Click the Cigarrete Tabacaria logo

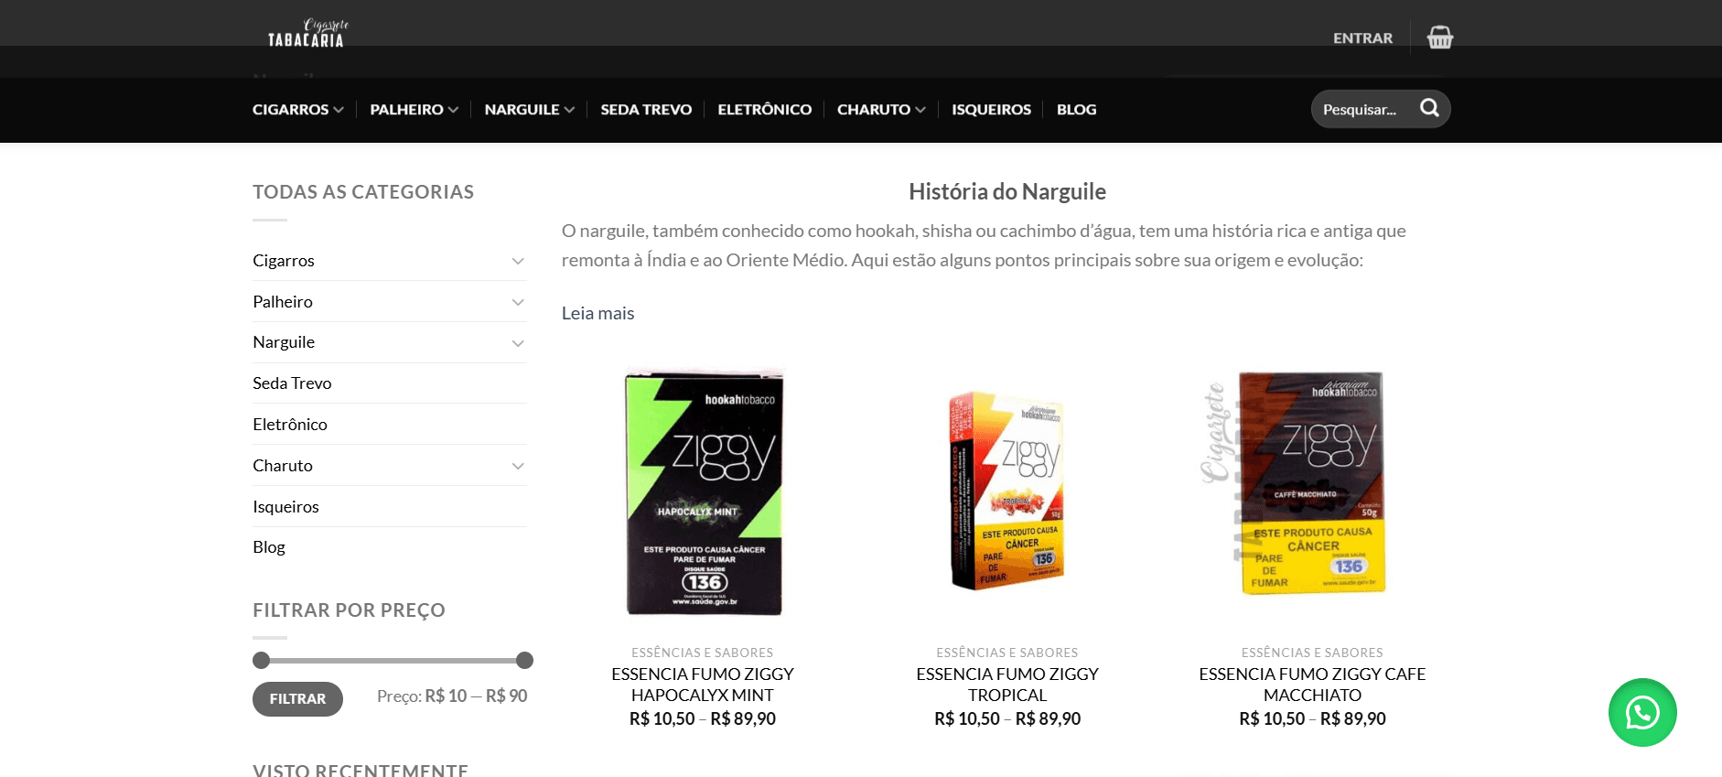coord(307,33)
